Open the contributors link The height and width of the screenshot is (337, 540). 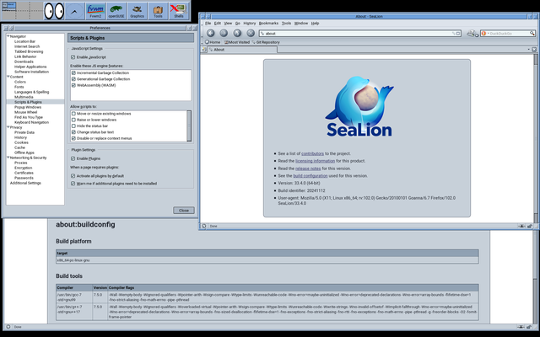pos(312,153)
